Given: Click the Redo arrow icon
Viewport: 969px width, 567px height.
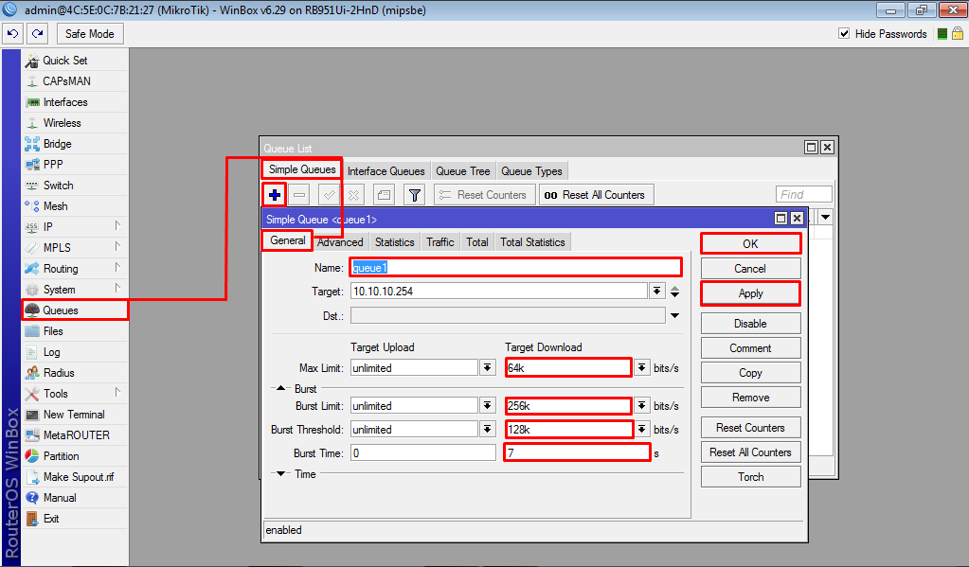Looking at the screenshot, I should click(x=38, y=34).
